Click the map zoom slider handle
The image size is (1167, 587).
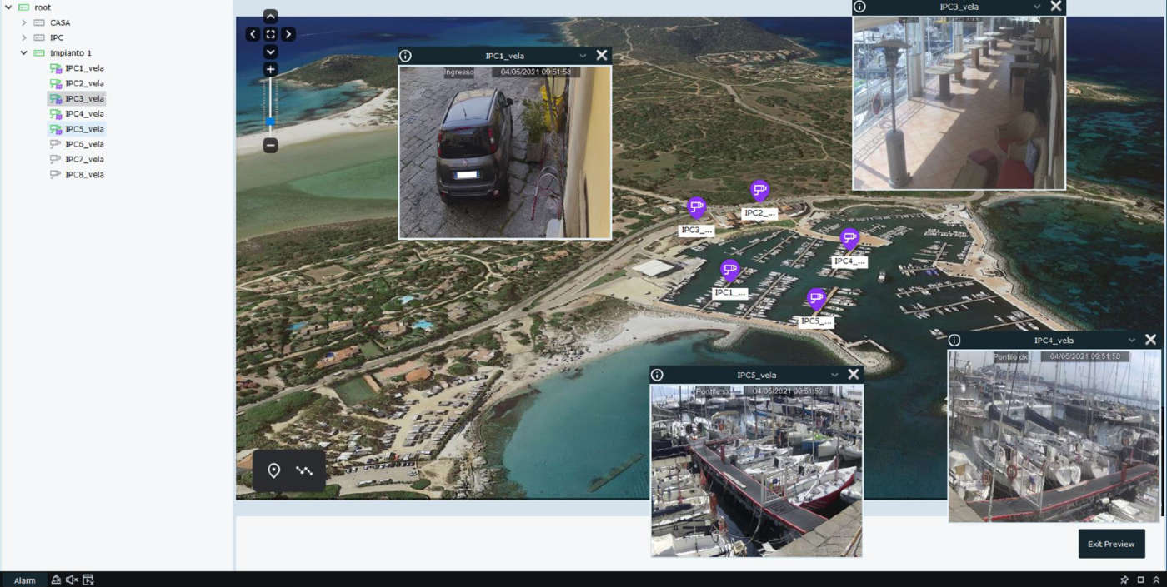pos(270,122)
